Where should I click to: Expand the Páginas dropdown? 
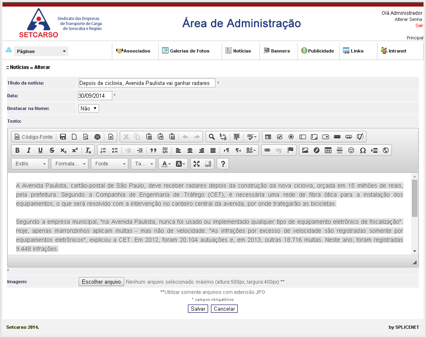click(41, 51)
